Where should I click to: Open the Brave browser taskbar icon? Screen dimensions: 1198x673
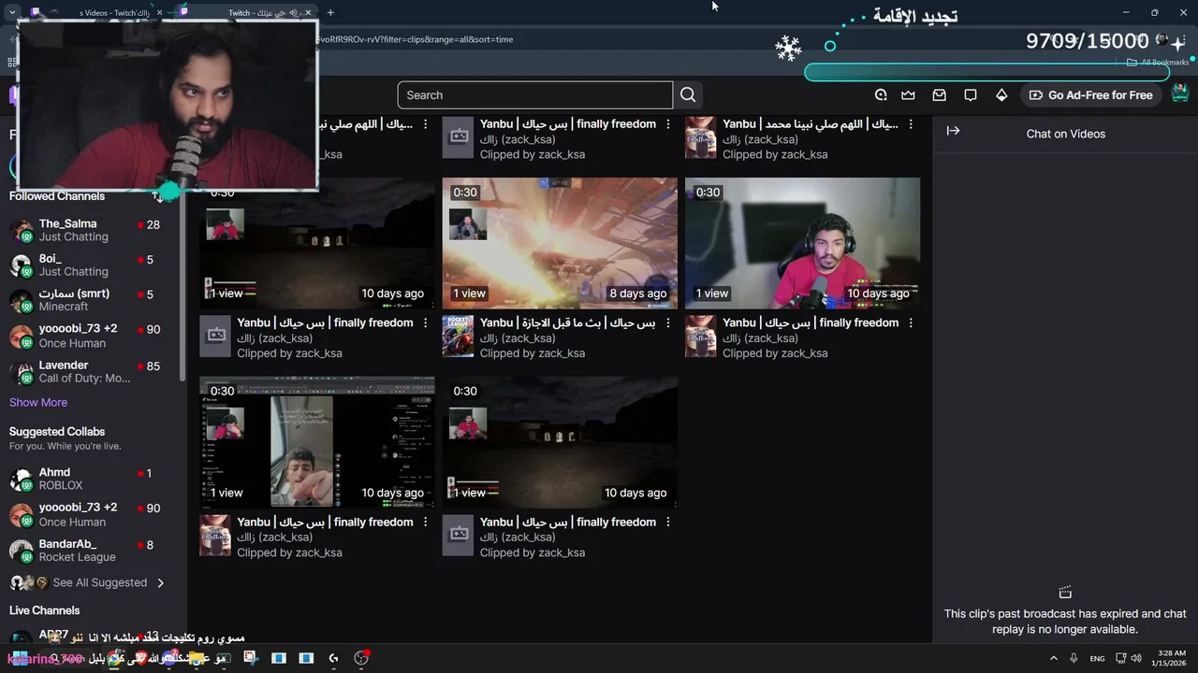(142, 658)
